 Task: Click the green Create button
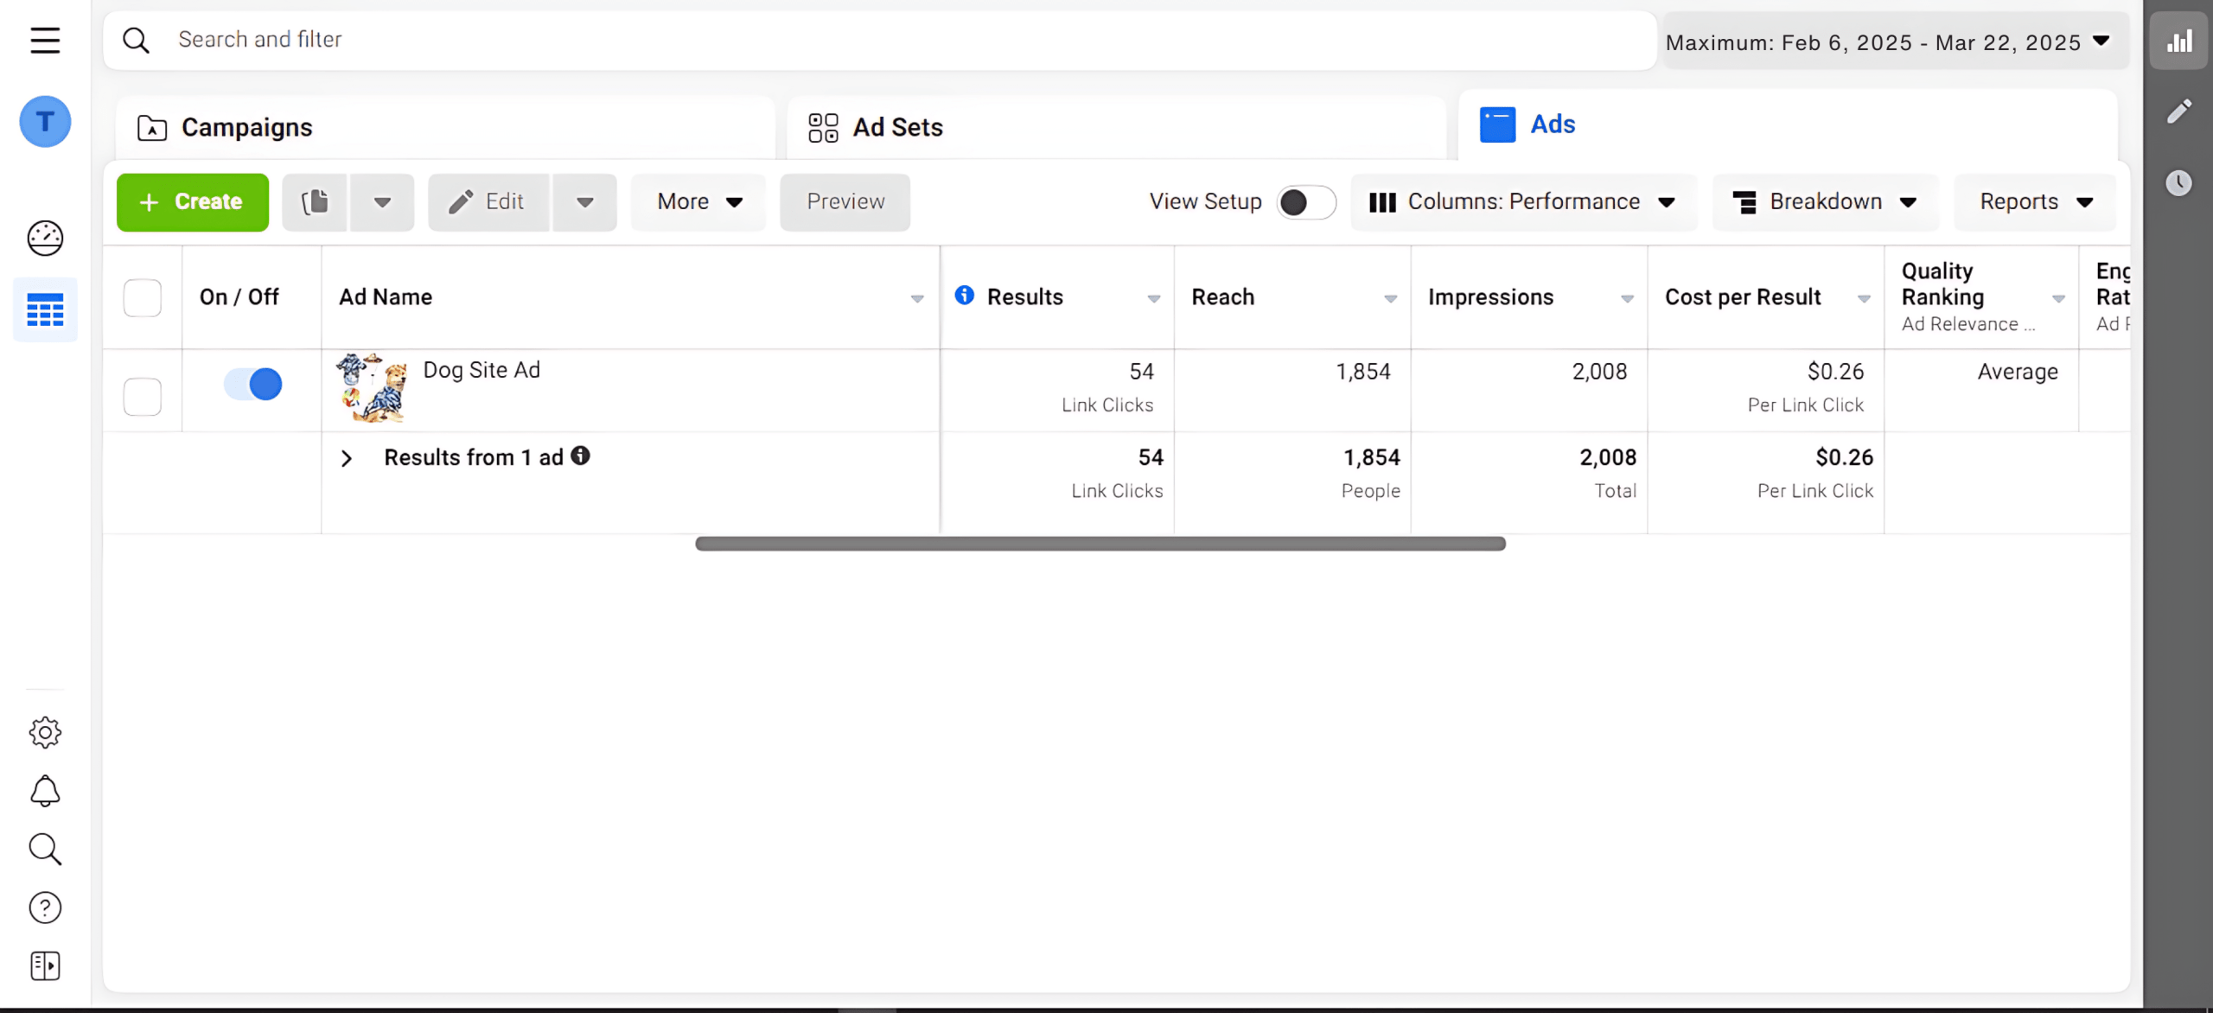pos(192,202)
